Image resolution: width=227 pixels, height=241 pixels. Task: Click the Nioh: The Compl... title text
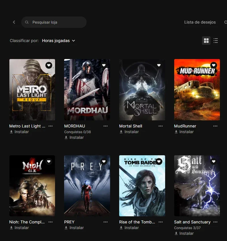pyautogui.click(x=27, y=222)
